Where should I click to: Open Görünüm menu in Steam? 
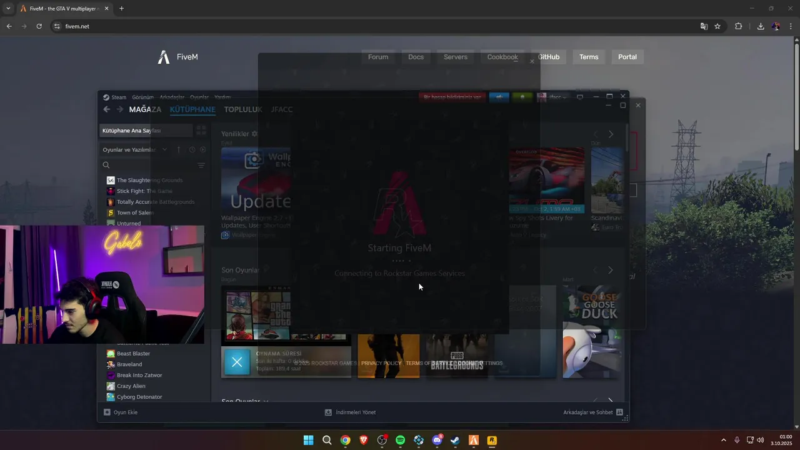(x=142, y=97)
